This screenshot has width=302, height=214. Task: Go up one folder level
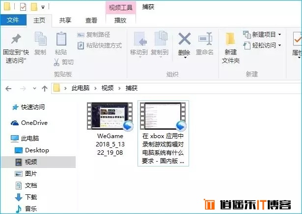(45, 88)
